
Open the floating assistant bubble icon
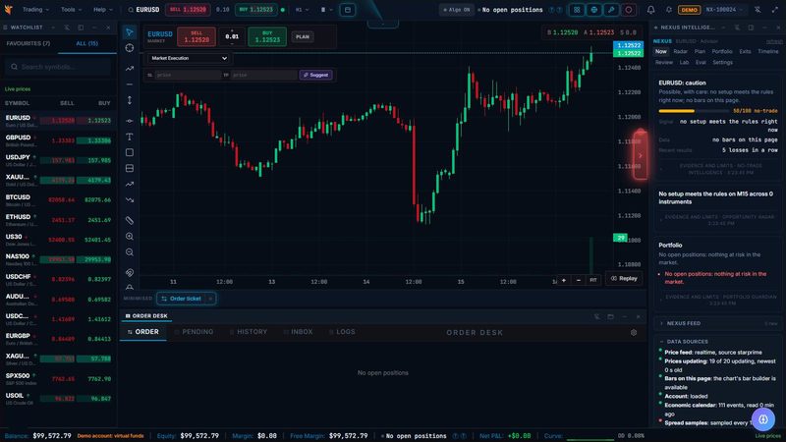coord(763,419)
